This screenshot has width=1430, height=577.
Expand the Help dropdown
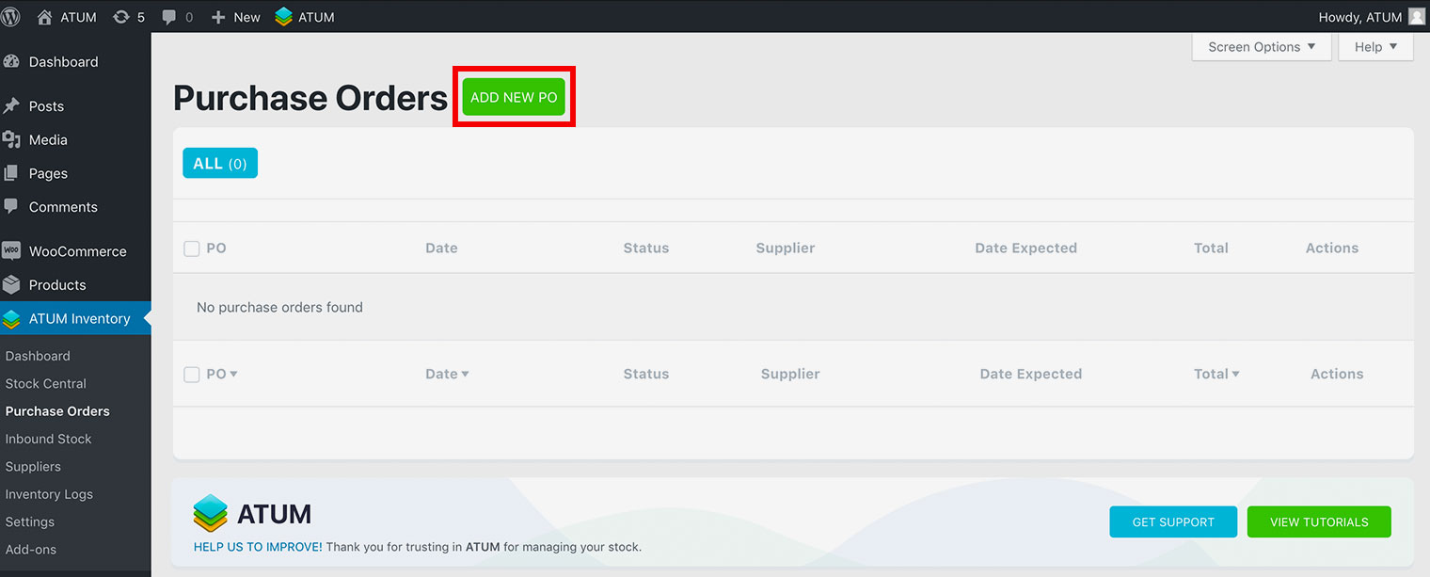1375,47
